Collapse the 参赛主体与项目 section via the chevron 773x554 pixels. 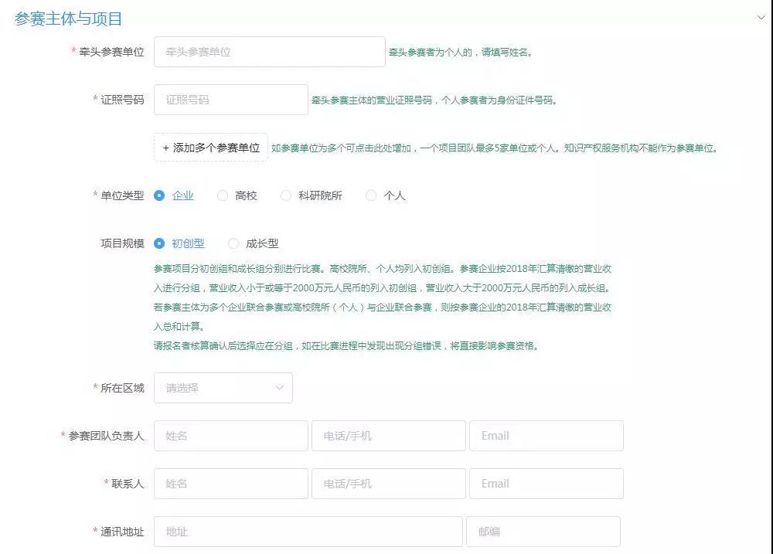(x=761, y=14)
